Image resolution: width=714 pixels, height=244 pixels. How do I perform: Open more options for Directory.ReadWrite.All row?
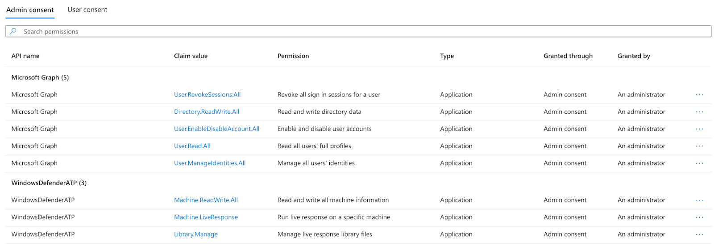pos(699,112)
